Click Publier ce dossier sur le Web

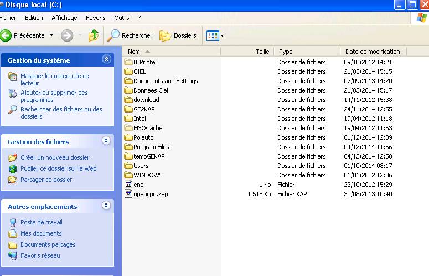[x=59, y=168]
